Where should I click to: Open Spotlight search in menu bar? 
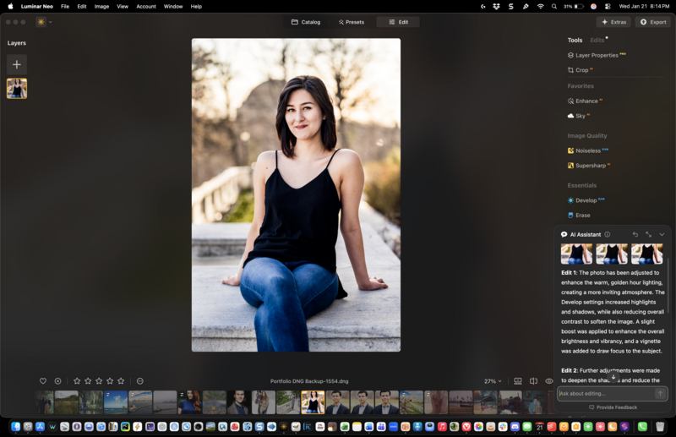click(554, 7)
